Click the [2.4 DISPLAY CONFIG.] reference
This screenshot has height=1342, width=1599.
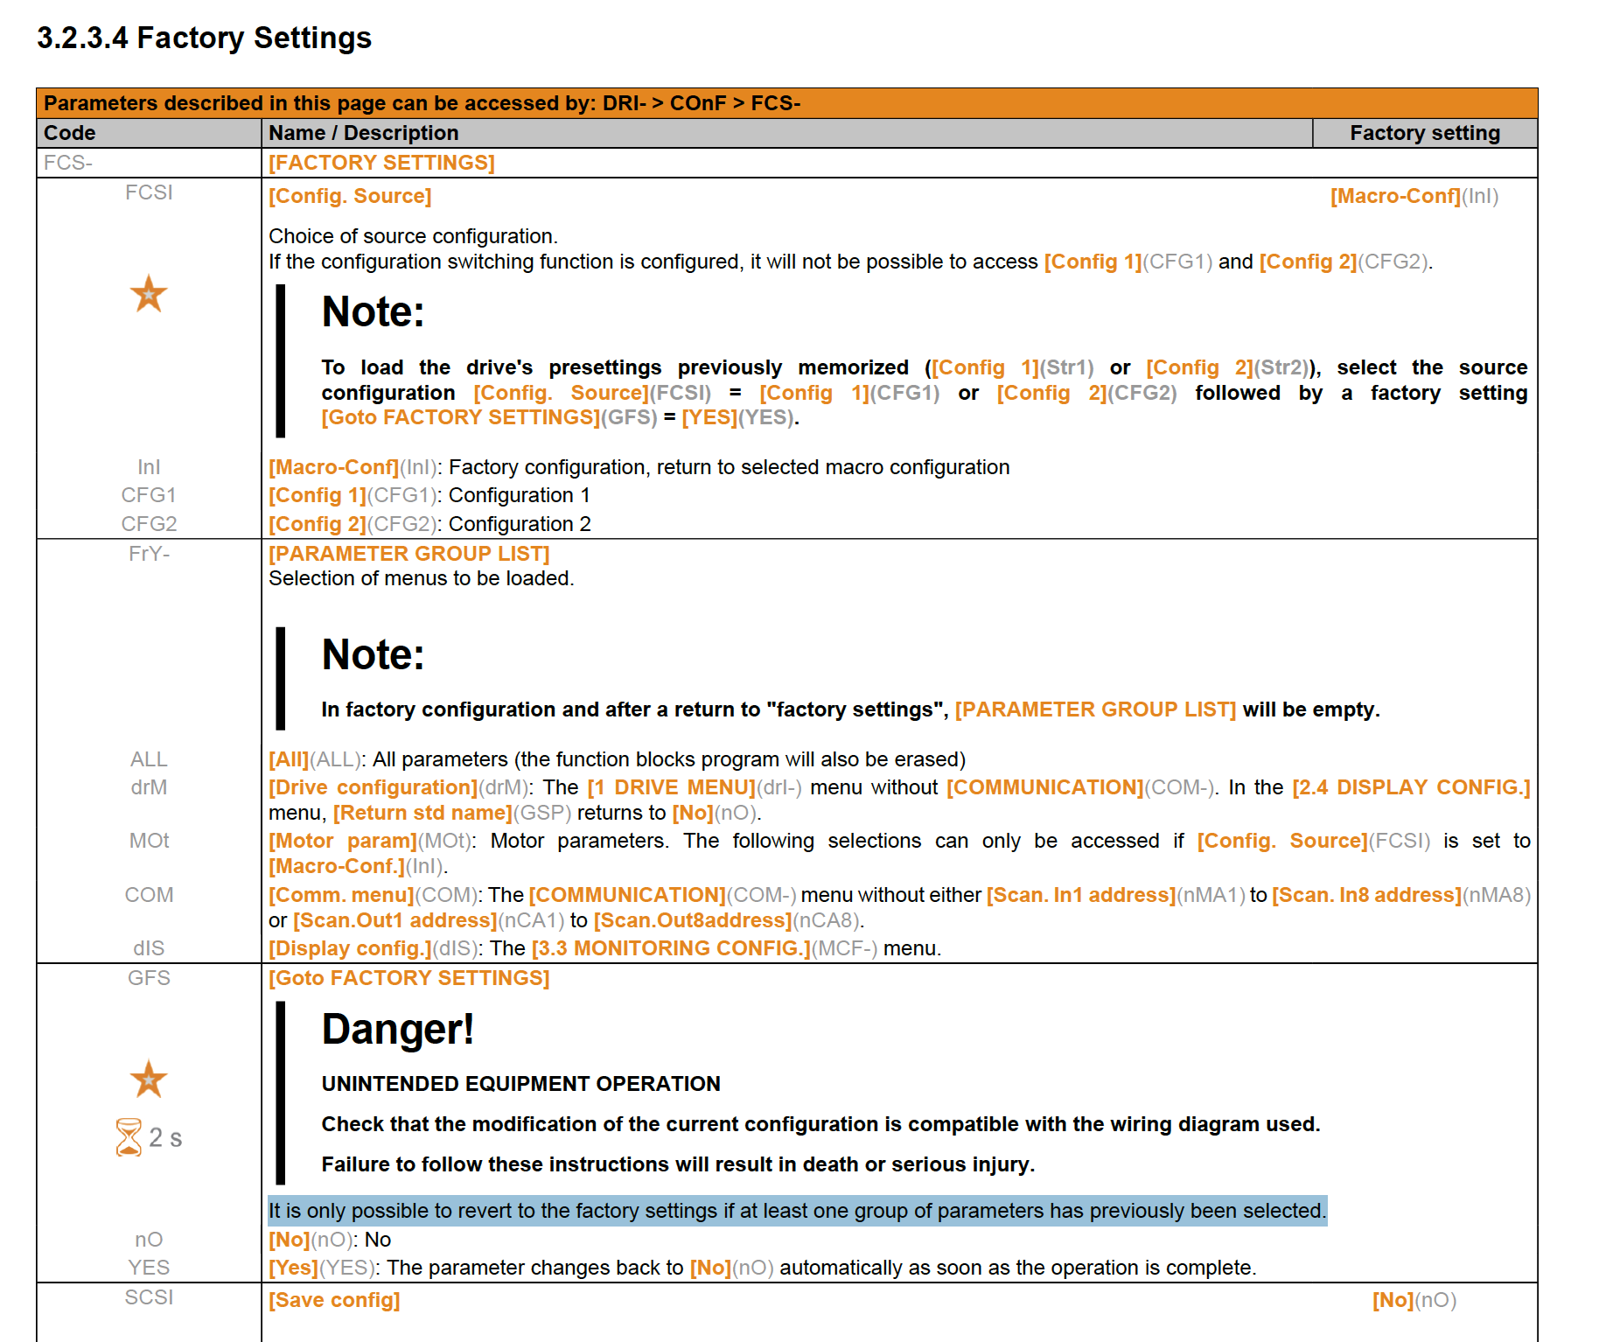(x=1411, y=787)
